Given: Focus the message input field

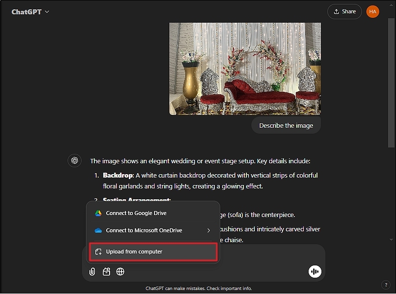Looking at the screenshot, I should tap(267, 256).
